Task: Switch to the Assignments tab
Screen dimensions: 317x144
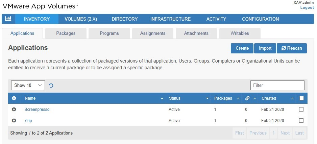Action: pyautogui.click(x=153, y=33)
